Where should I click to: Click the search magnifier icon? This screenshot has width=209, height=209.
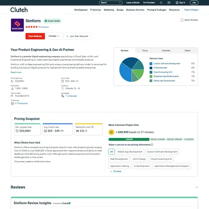pos(120,3)
